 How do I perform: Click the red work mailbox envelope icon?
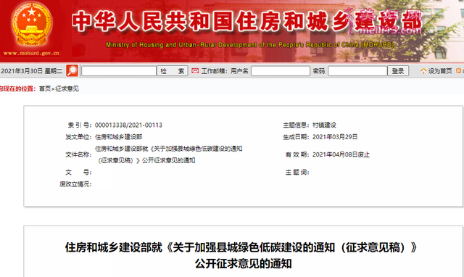pyautogui.click(x=195, y=71)
